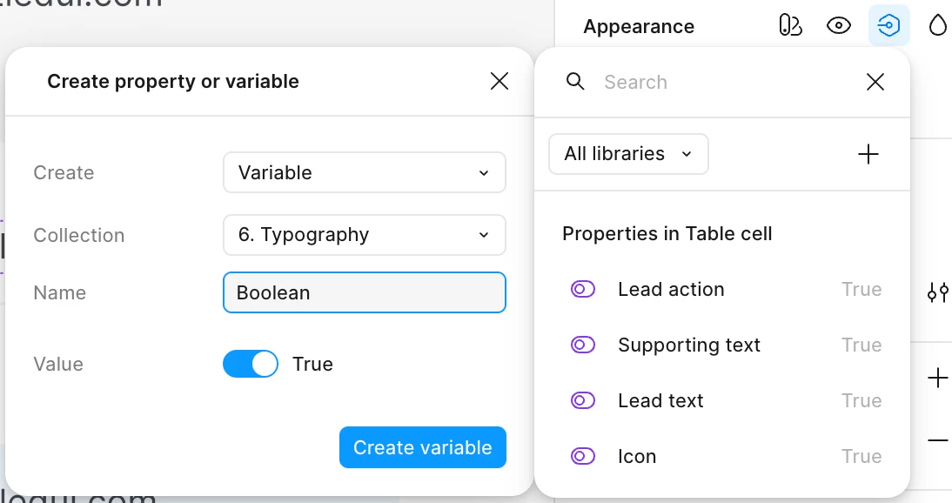
Task: Select the Lead text property
Action: pos(660,401)
